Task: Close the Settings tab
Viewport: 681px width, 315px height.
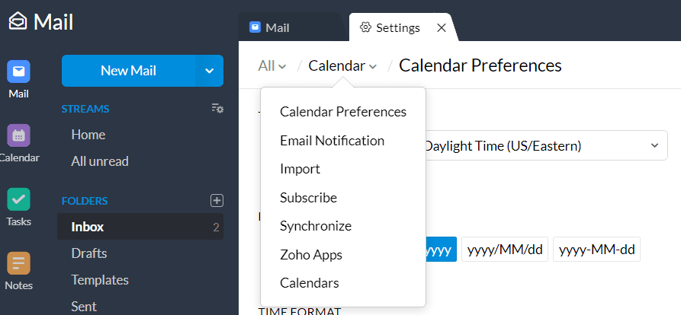Action: (442, 27)
